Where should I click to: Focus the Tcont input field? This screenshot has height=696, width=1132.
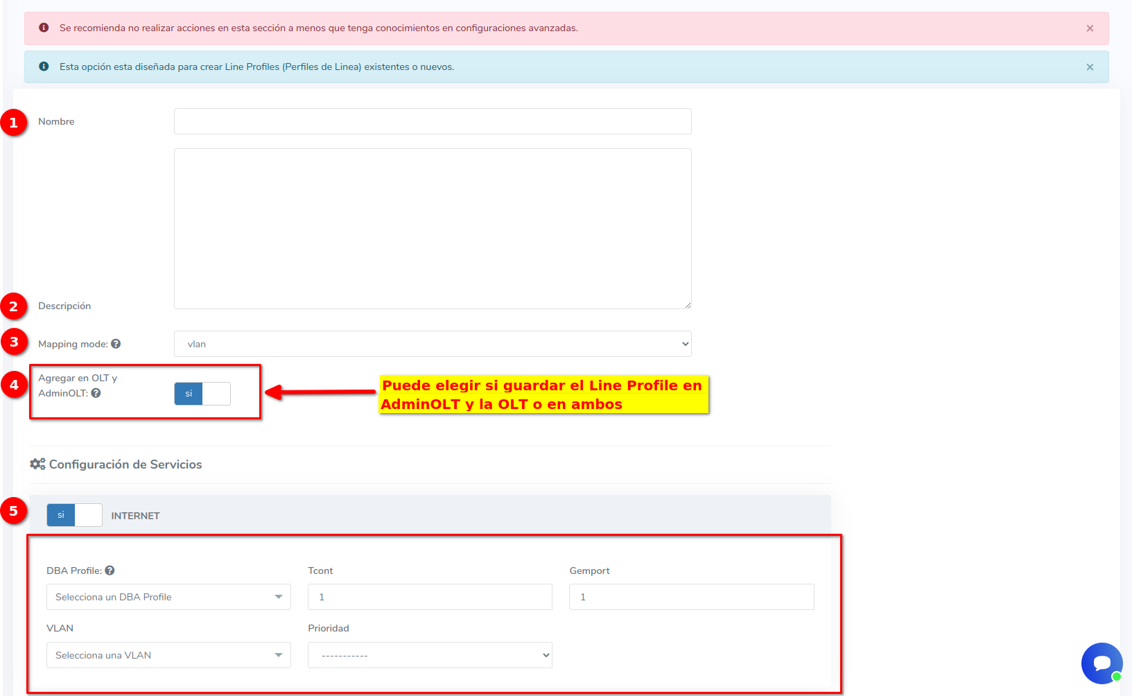click(430, 597)
